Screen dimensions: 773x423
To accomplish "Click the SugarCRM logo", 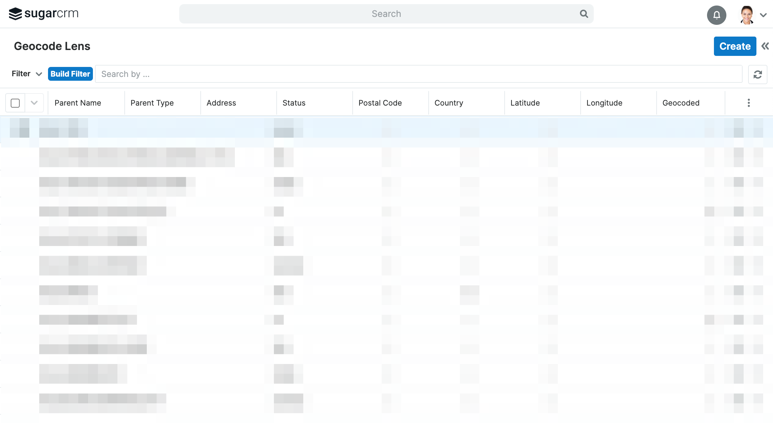I will [44, 14].
